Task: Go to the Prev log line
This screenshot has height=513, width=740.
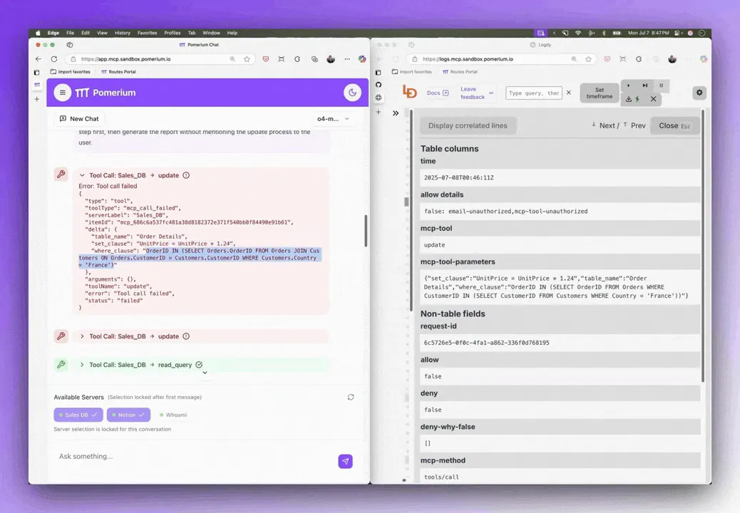Action: pos(634,125)
